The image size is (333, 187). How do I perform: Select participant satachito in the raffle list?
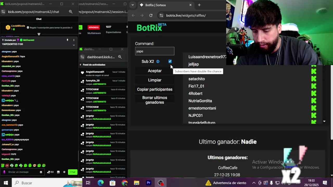[x=196, y=79]
